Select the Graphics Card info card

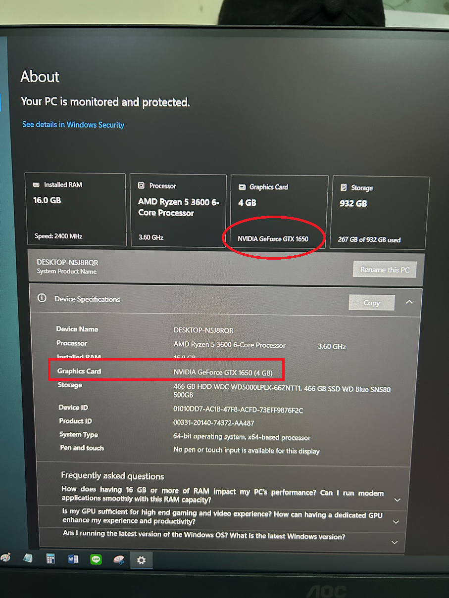(279, 212)
